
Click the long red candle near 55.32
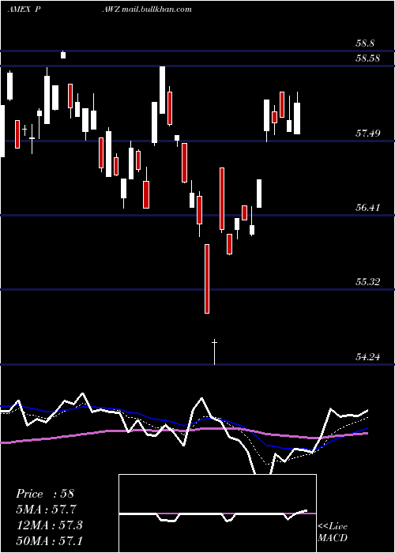[207, 279]
